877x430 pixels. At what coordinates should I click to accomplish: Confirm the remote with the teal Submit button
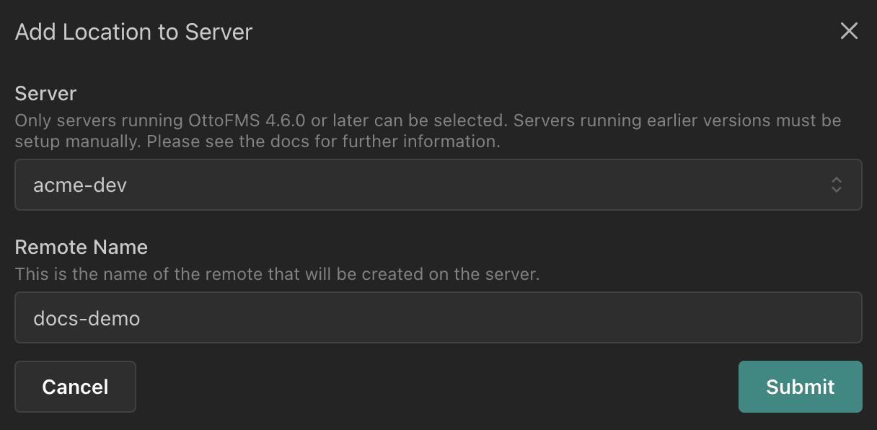(800, 387)
